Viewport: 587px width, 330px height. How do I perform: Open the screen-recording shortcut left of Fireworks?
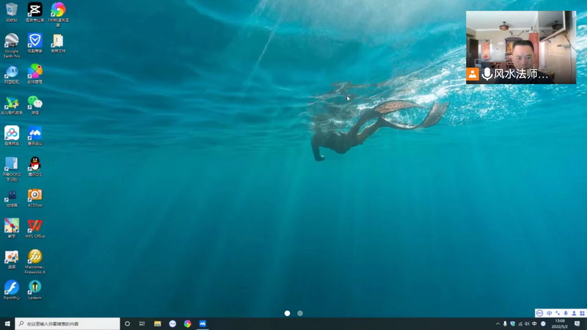[12, 260]
